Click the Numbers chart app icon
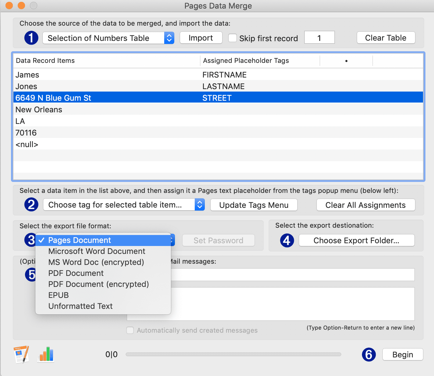This screenshot has height=376, width=434. 46,354
